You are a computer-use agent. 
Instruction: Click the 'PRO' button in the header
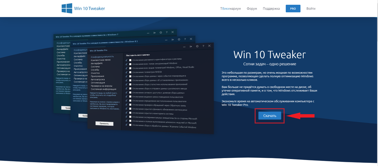[x=293, y=9]
